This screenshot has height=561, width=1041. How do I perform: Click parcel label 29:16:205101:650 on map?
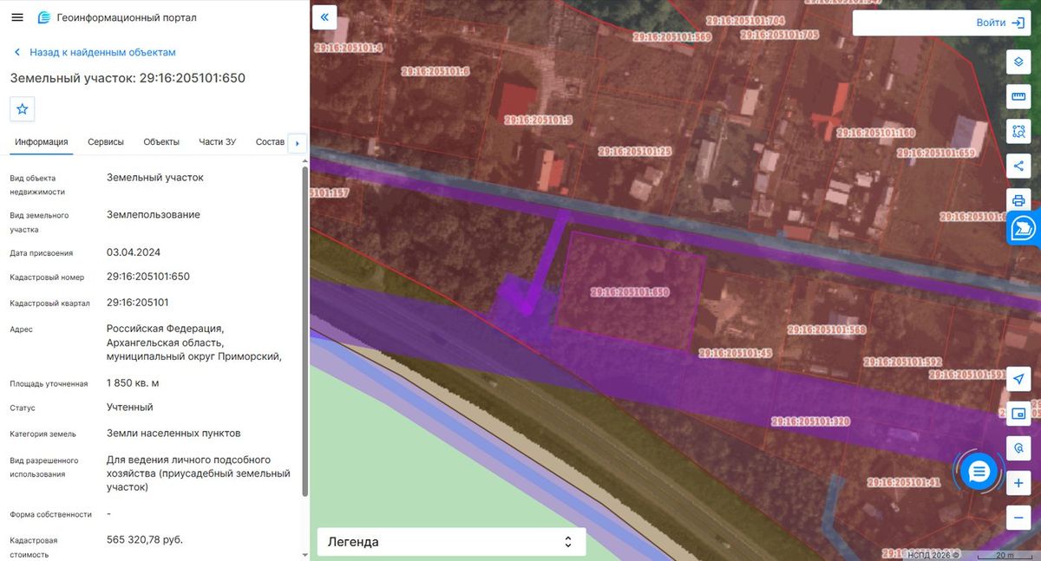[630, 293]
